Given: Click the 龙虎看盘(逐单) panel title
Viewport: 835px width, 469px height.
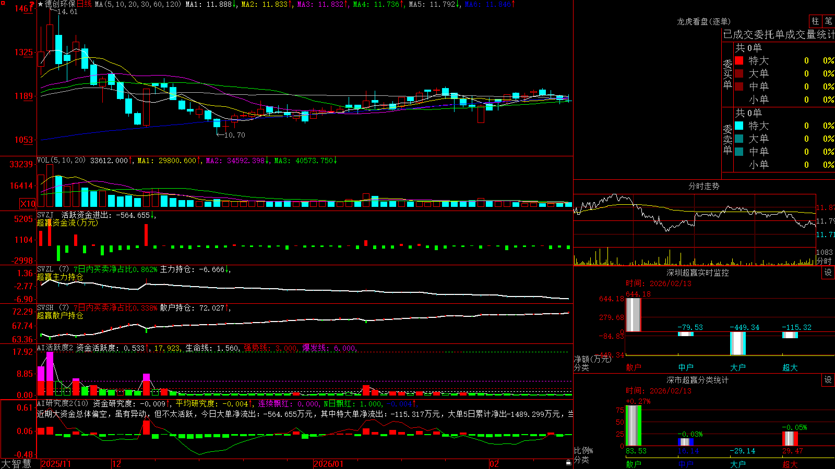Looking at the screenshot, I should [x=703, y=21].
